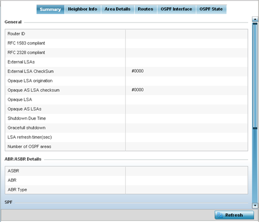Select the Number of OSPF areas row
Screen dimensions: 259x222
126,146
